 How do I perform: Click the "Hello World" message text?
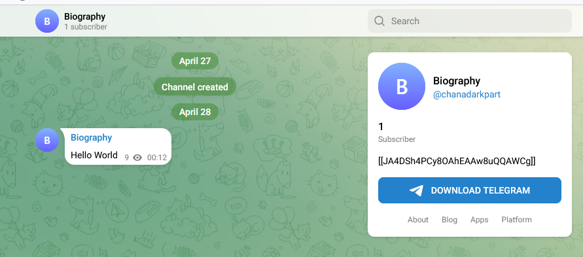pyautogui.click(x=94, y=155)
